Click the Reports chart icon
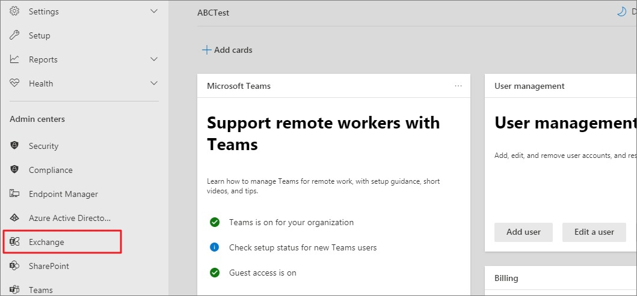The height and width of the screenshot is (296, 637). click(14, 59)
